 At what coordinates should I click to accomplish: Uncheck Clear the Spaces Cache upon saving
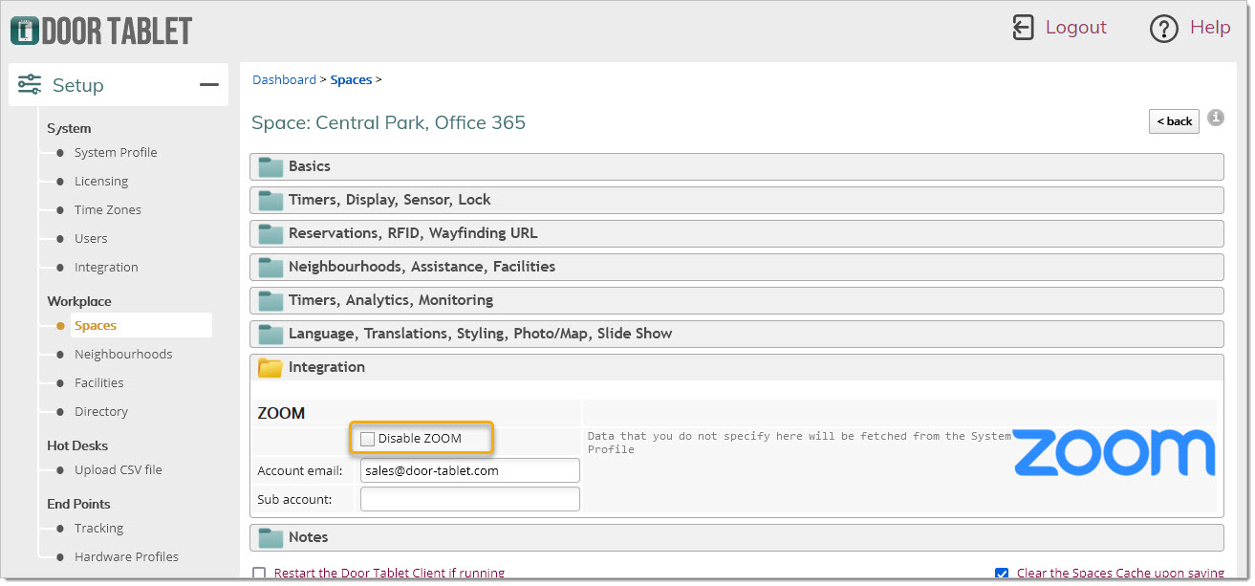pos(1002,574)
